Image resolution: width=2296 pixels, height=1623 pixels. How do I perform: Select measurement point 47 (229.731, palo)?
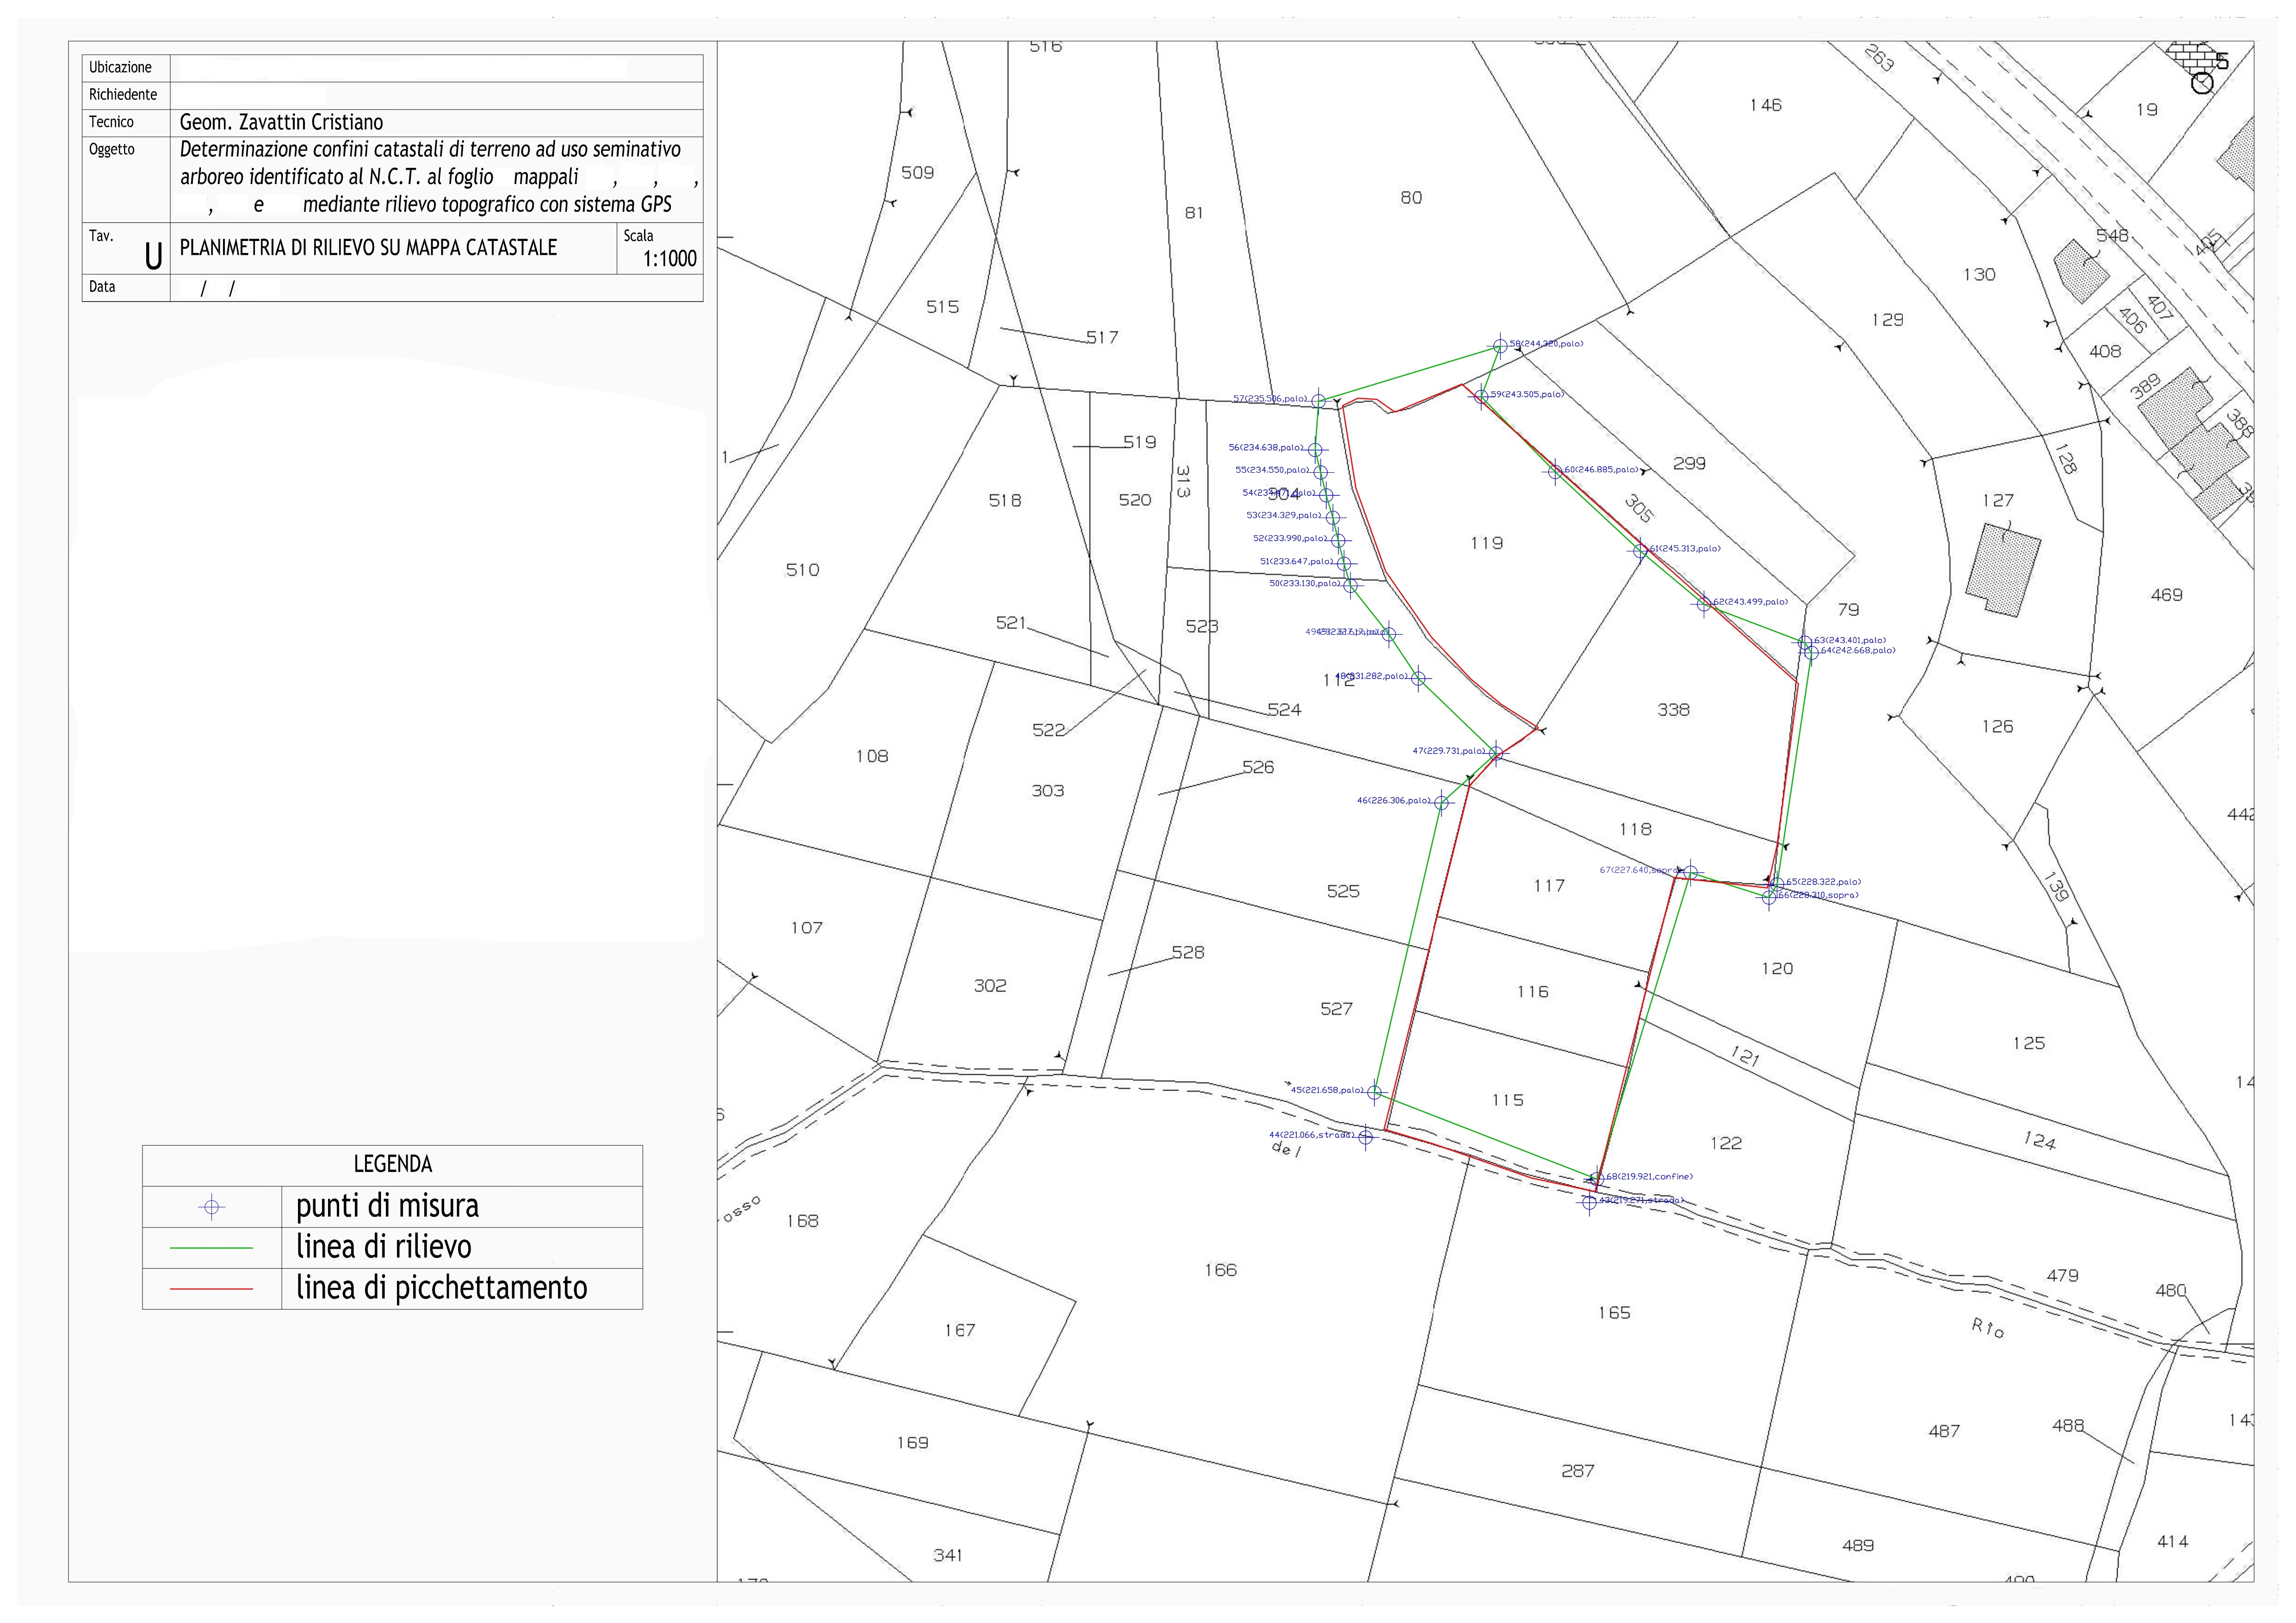pos(1495,753)
